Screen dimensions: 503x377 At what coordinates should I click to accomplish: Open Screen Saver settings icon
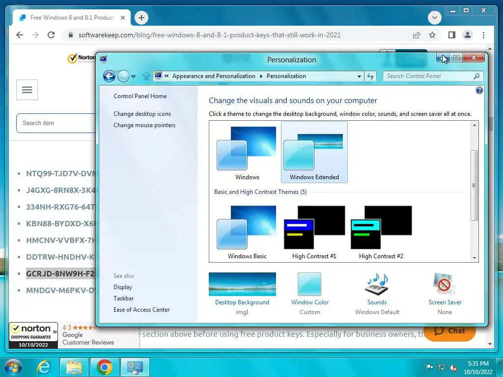pos(445,284)
